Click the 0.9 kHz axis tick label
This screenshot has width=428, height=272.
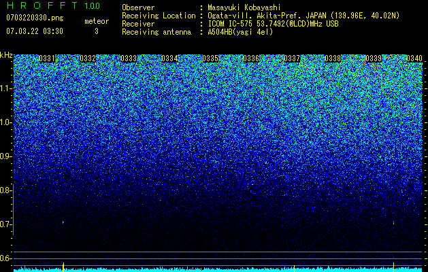(x=6, y=156)
